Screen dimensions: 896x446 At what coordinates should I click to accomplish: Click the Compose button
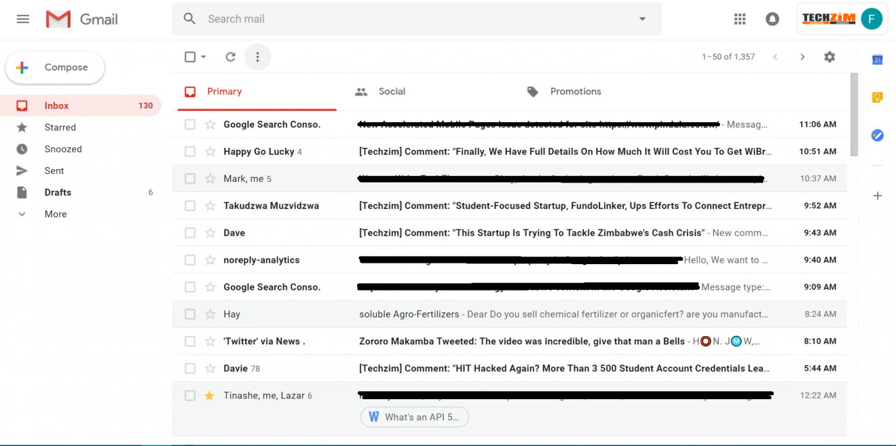[x=54, y=67]
